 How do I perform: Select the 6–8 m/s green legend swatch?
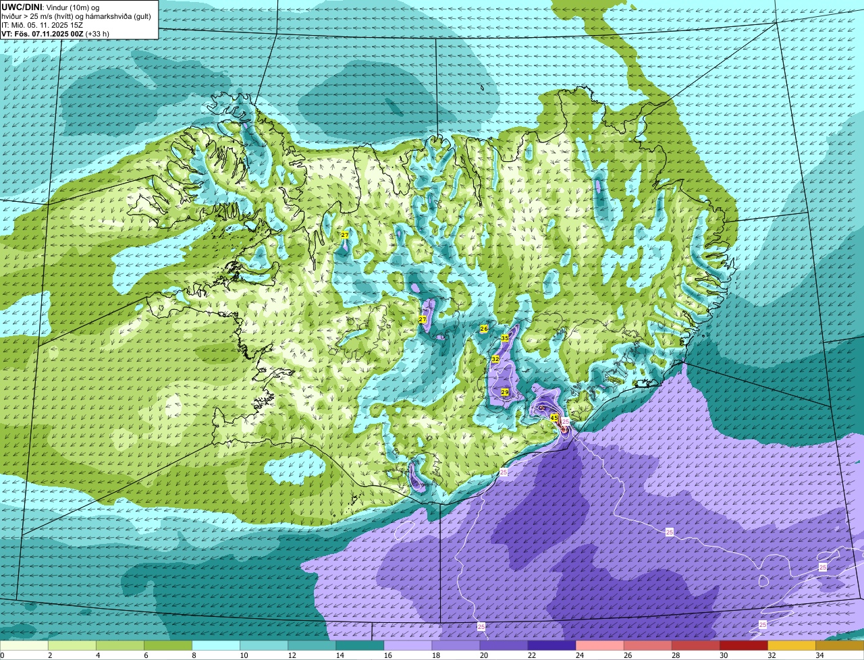pyautogui.click(x=168, y=645)
